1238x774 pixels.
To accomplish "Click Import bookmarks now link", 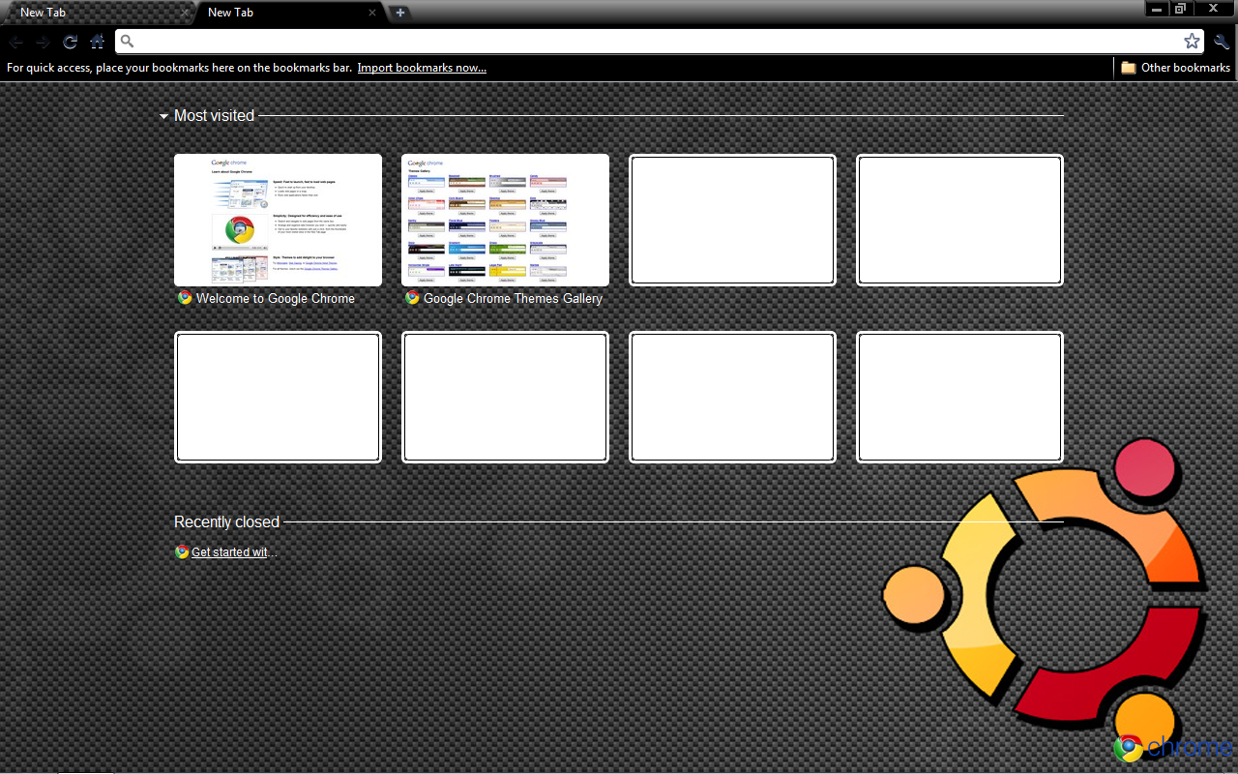I will pyautogui.click(x=422, y=68).
